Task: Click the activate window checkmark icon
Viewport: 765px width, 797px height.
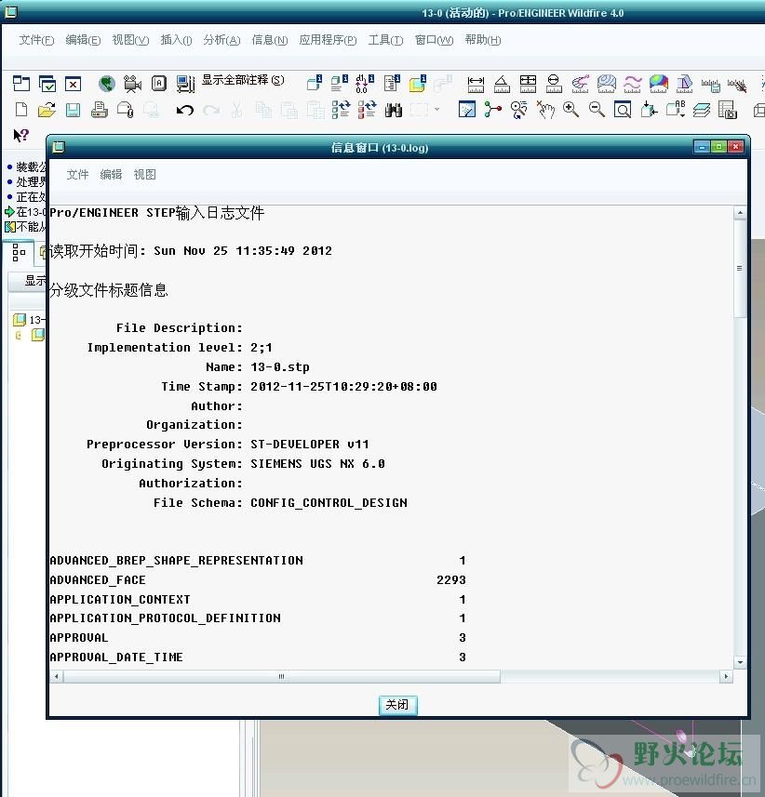Action: point(47,84)
